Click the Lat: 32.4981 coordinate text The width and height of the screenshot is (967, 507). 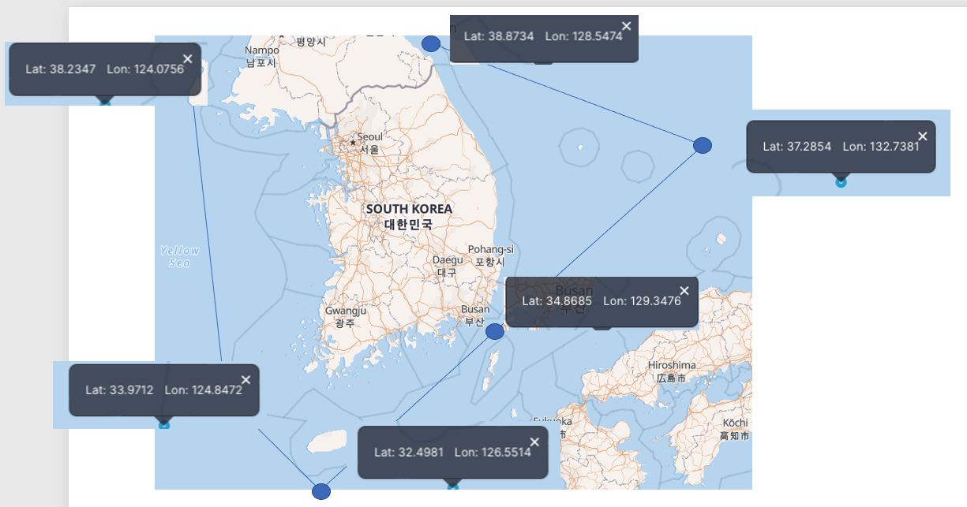(x=409, y=452)
